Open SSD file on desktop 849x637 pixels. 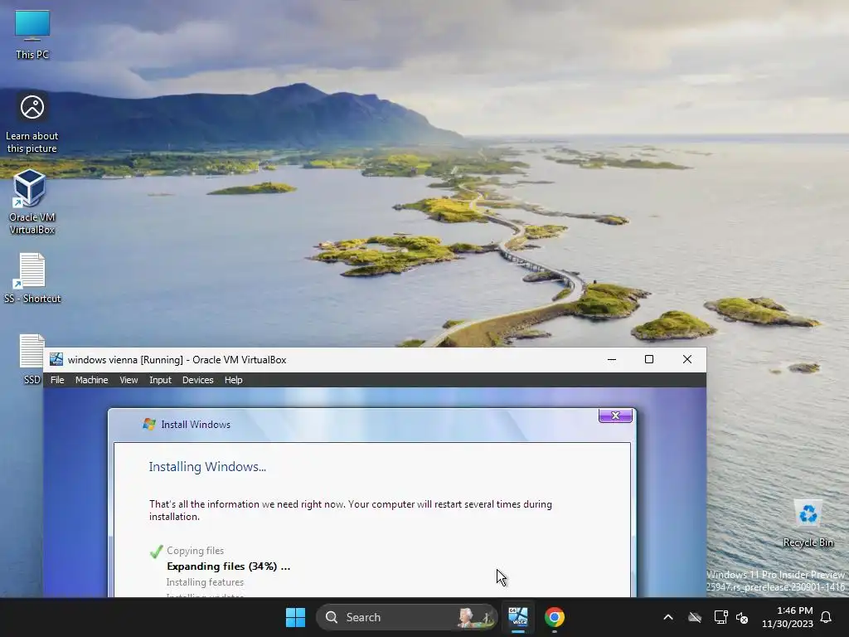point(32,359)
